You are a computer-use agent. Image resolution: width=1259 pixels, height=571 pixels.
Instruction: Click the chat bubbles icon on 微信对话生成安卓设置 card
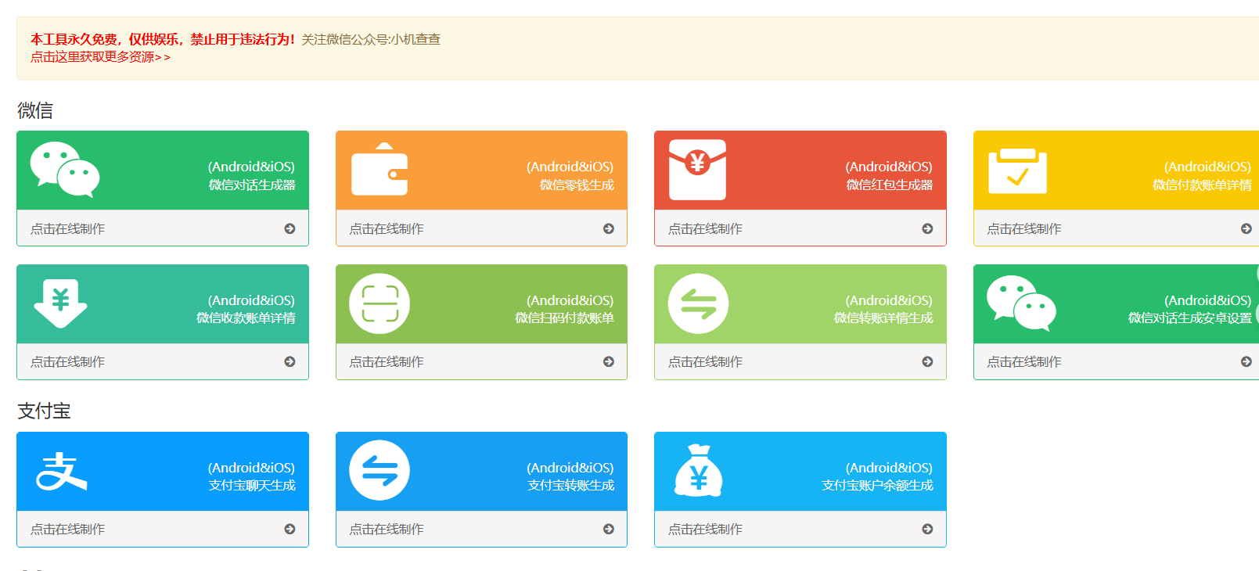point(1021,303)
